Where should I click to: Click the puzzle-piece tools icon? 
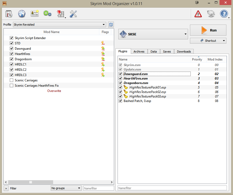tap(60, 14)
